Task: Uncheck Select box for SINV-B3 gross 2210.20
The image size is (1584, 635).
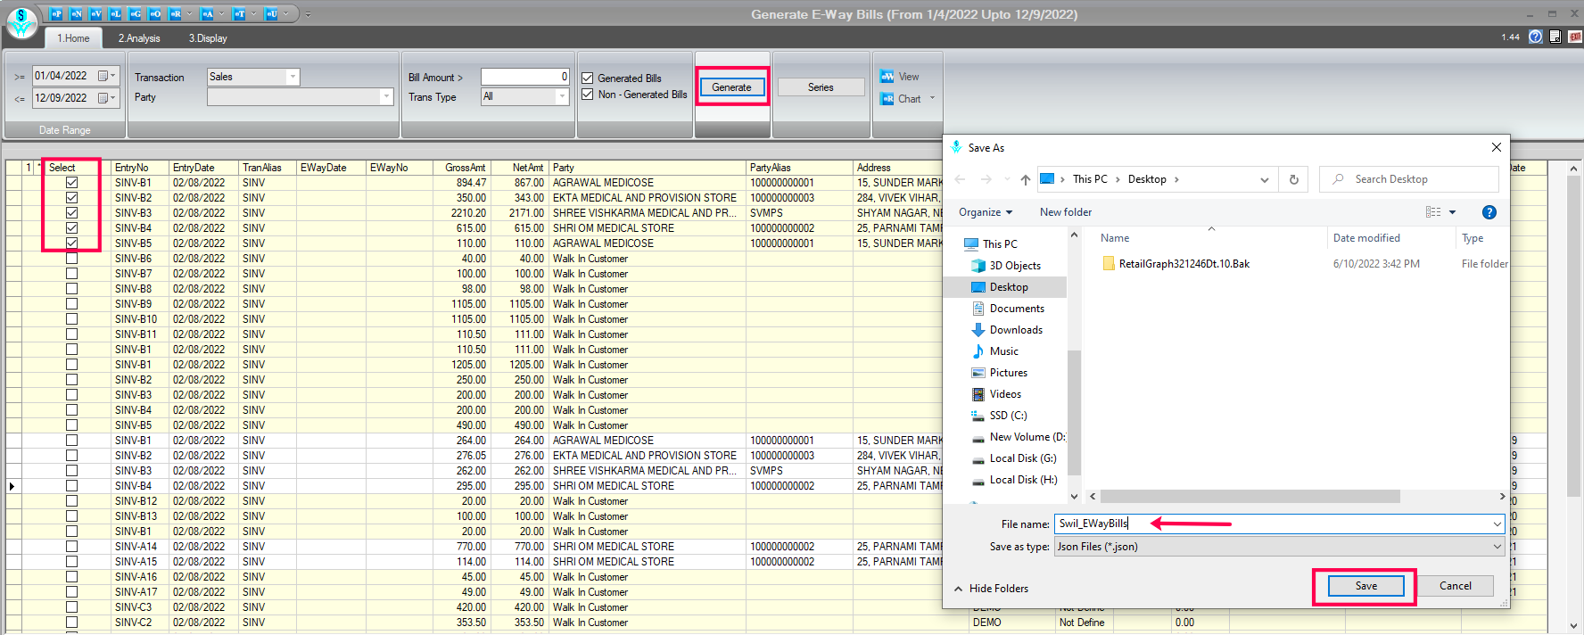Action: [71, 213]
